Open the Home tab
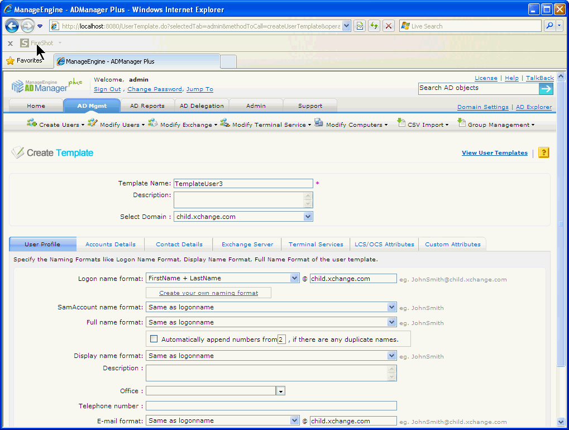 tap(36, 106)
